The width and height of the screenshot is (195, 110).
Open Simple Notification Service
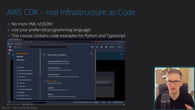58,61
